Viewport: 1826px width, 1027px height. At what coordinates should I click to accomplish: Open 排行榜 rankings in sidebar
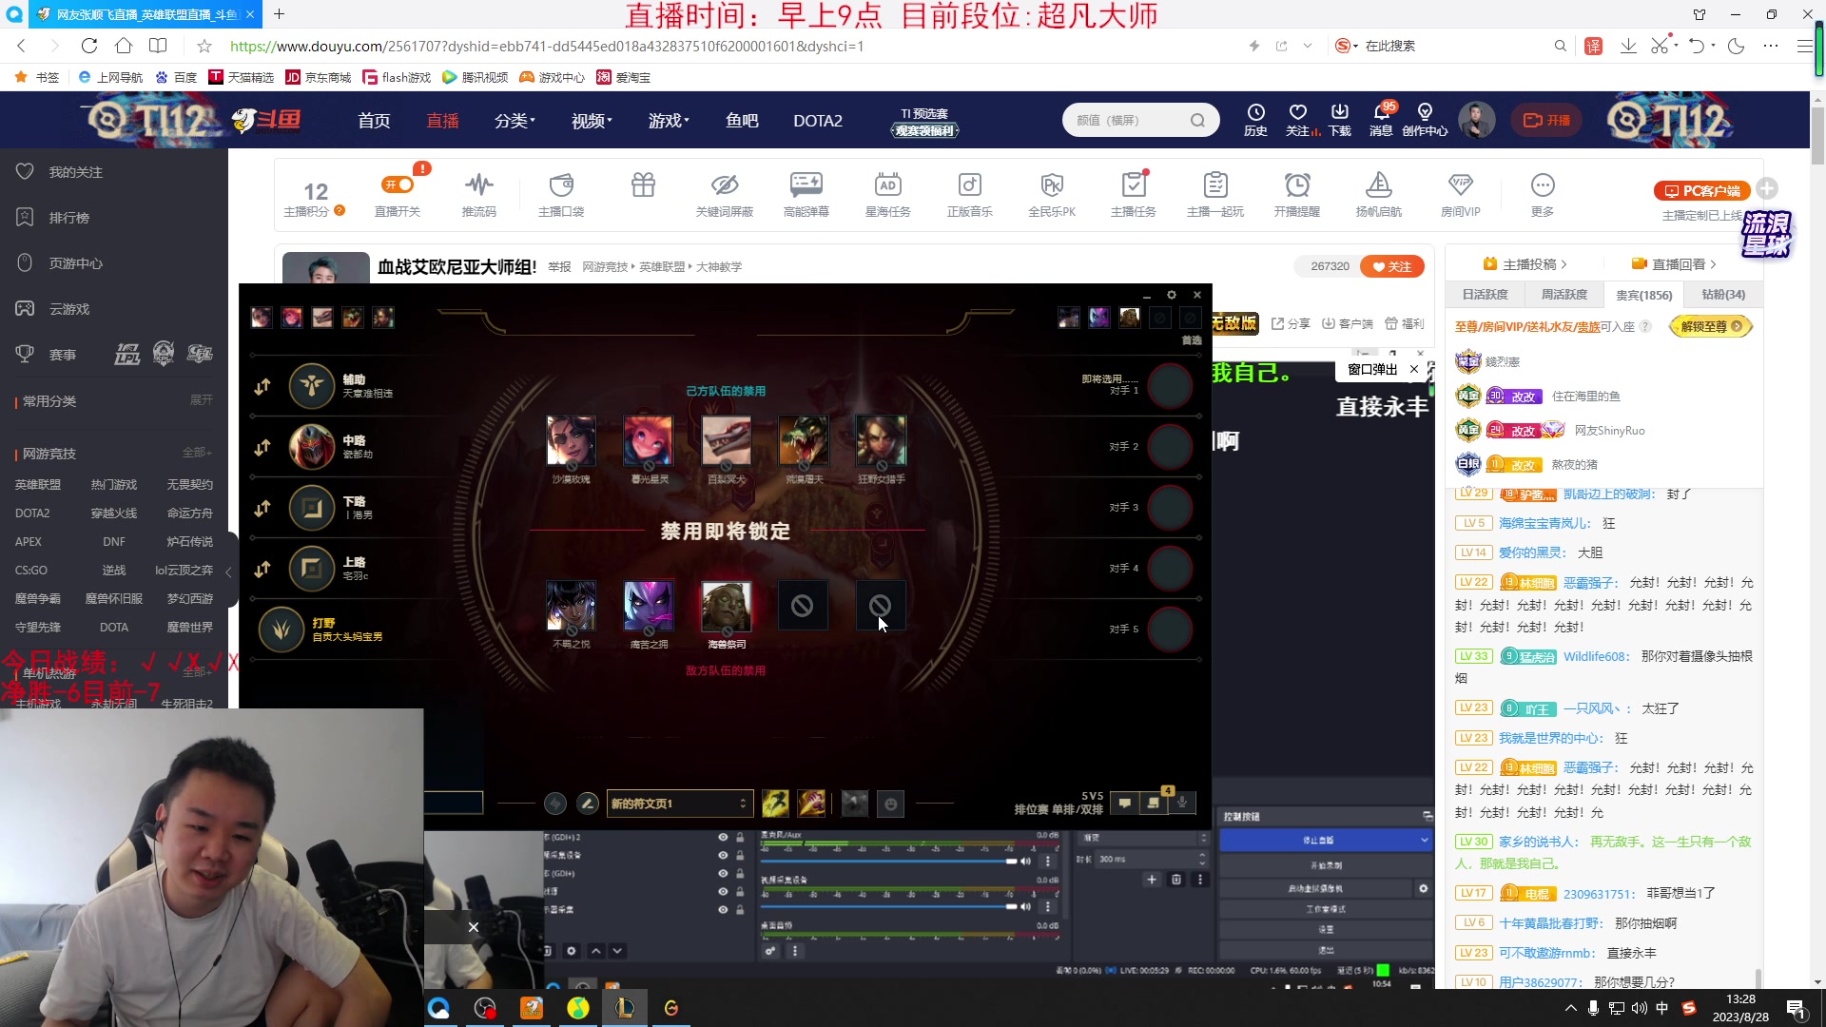tap(69, 218)
